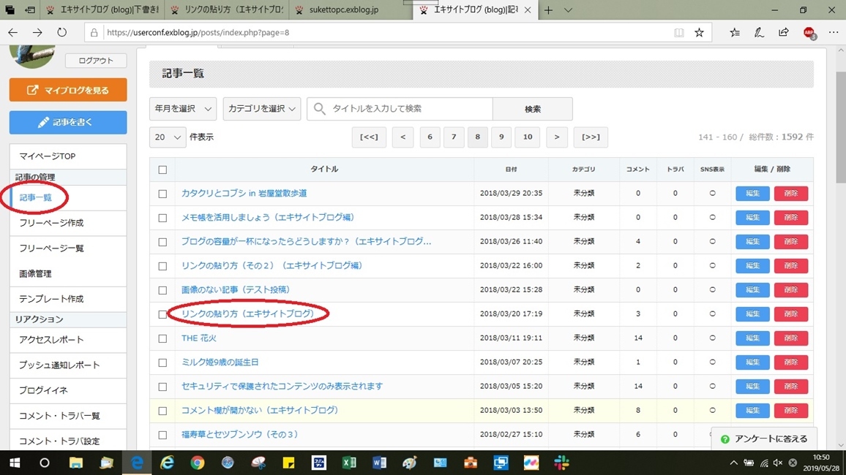846x475 pixels.
Task: Go back to the previous page
Action: (x=13, y=32)
